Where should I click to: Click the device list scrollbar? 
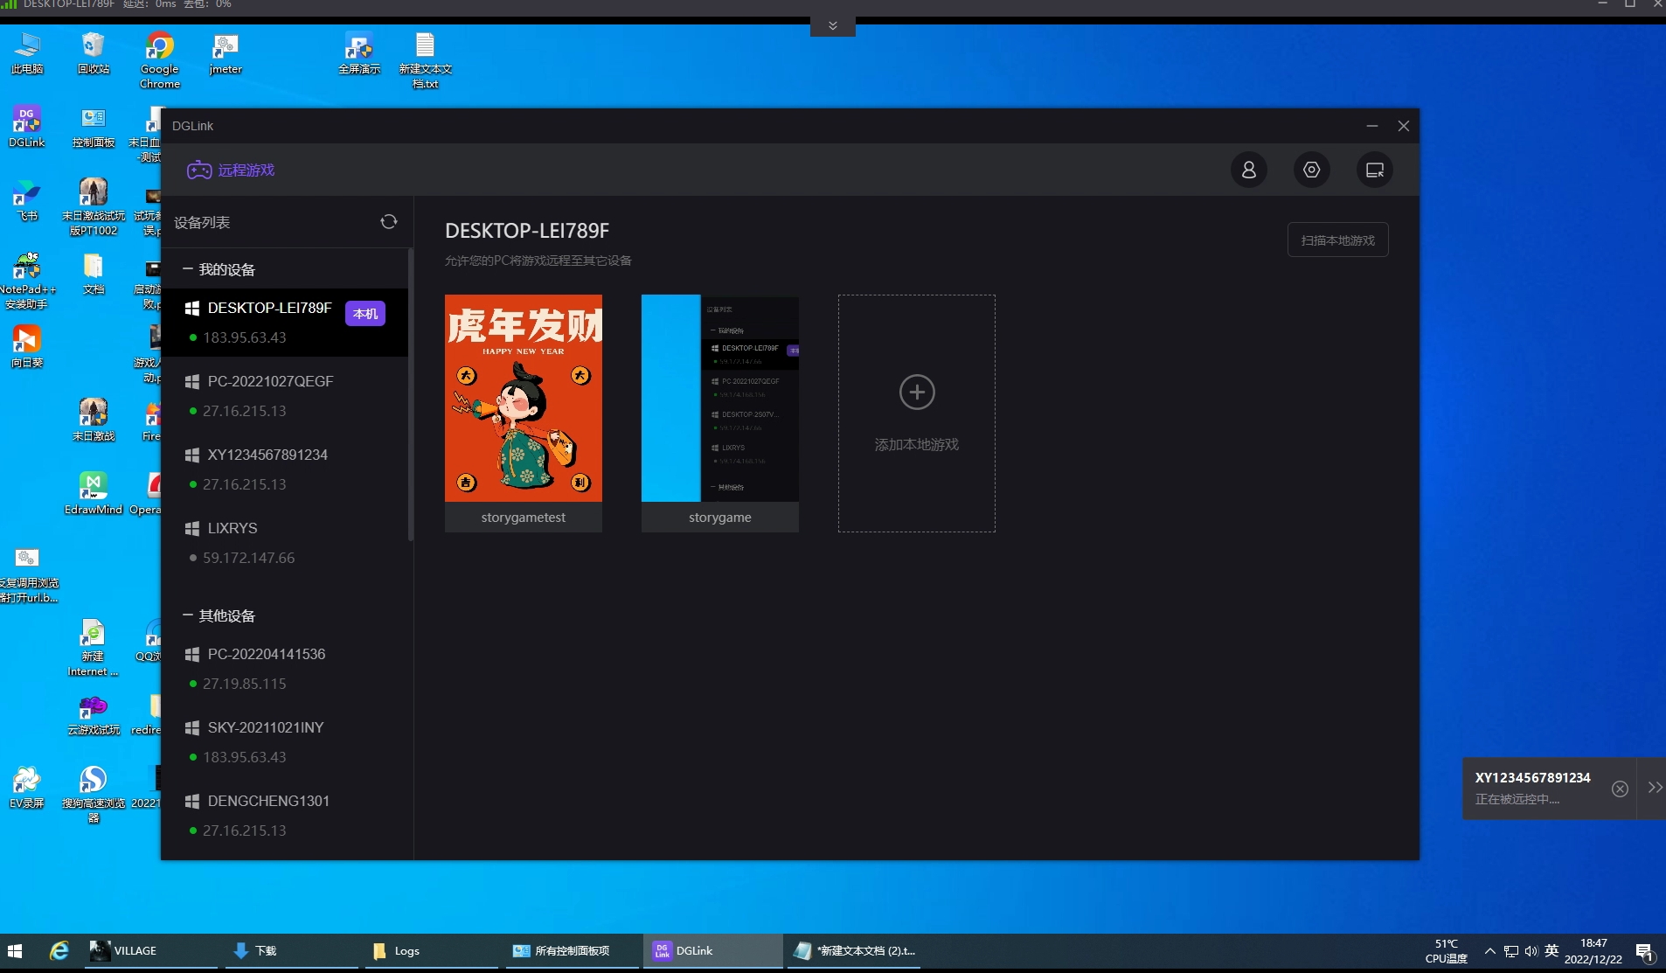coord(410,393)
